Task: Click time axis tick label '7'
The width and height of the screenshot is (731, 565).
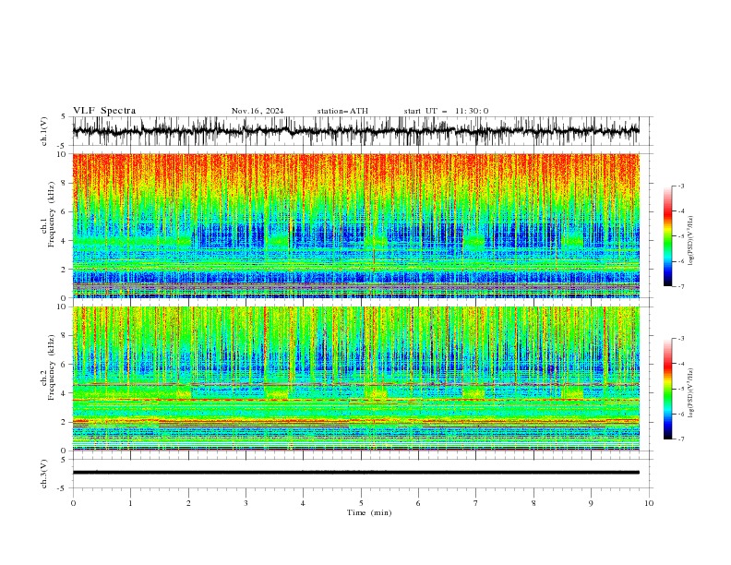Action: click(x=476, y=503)
